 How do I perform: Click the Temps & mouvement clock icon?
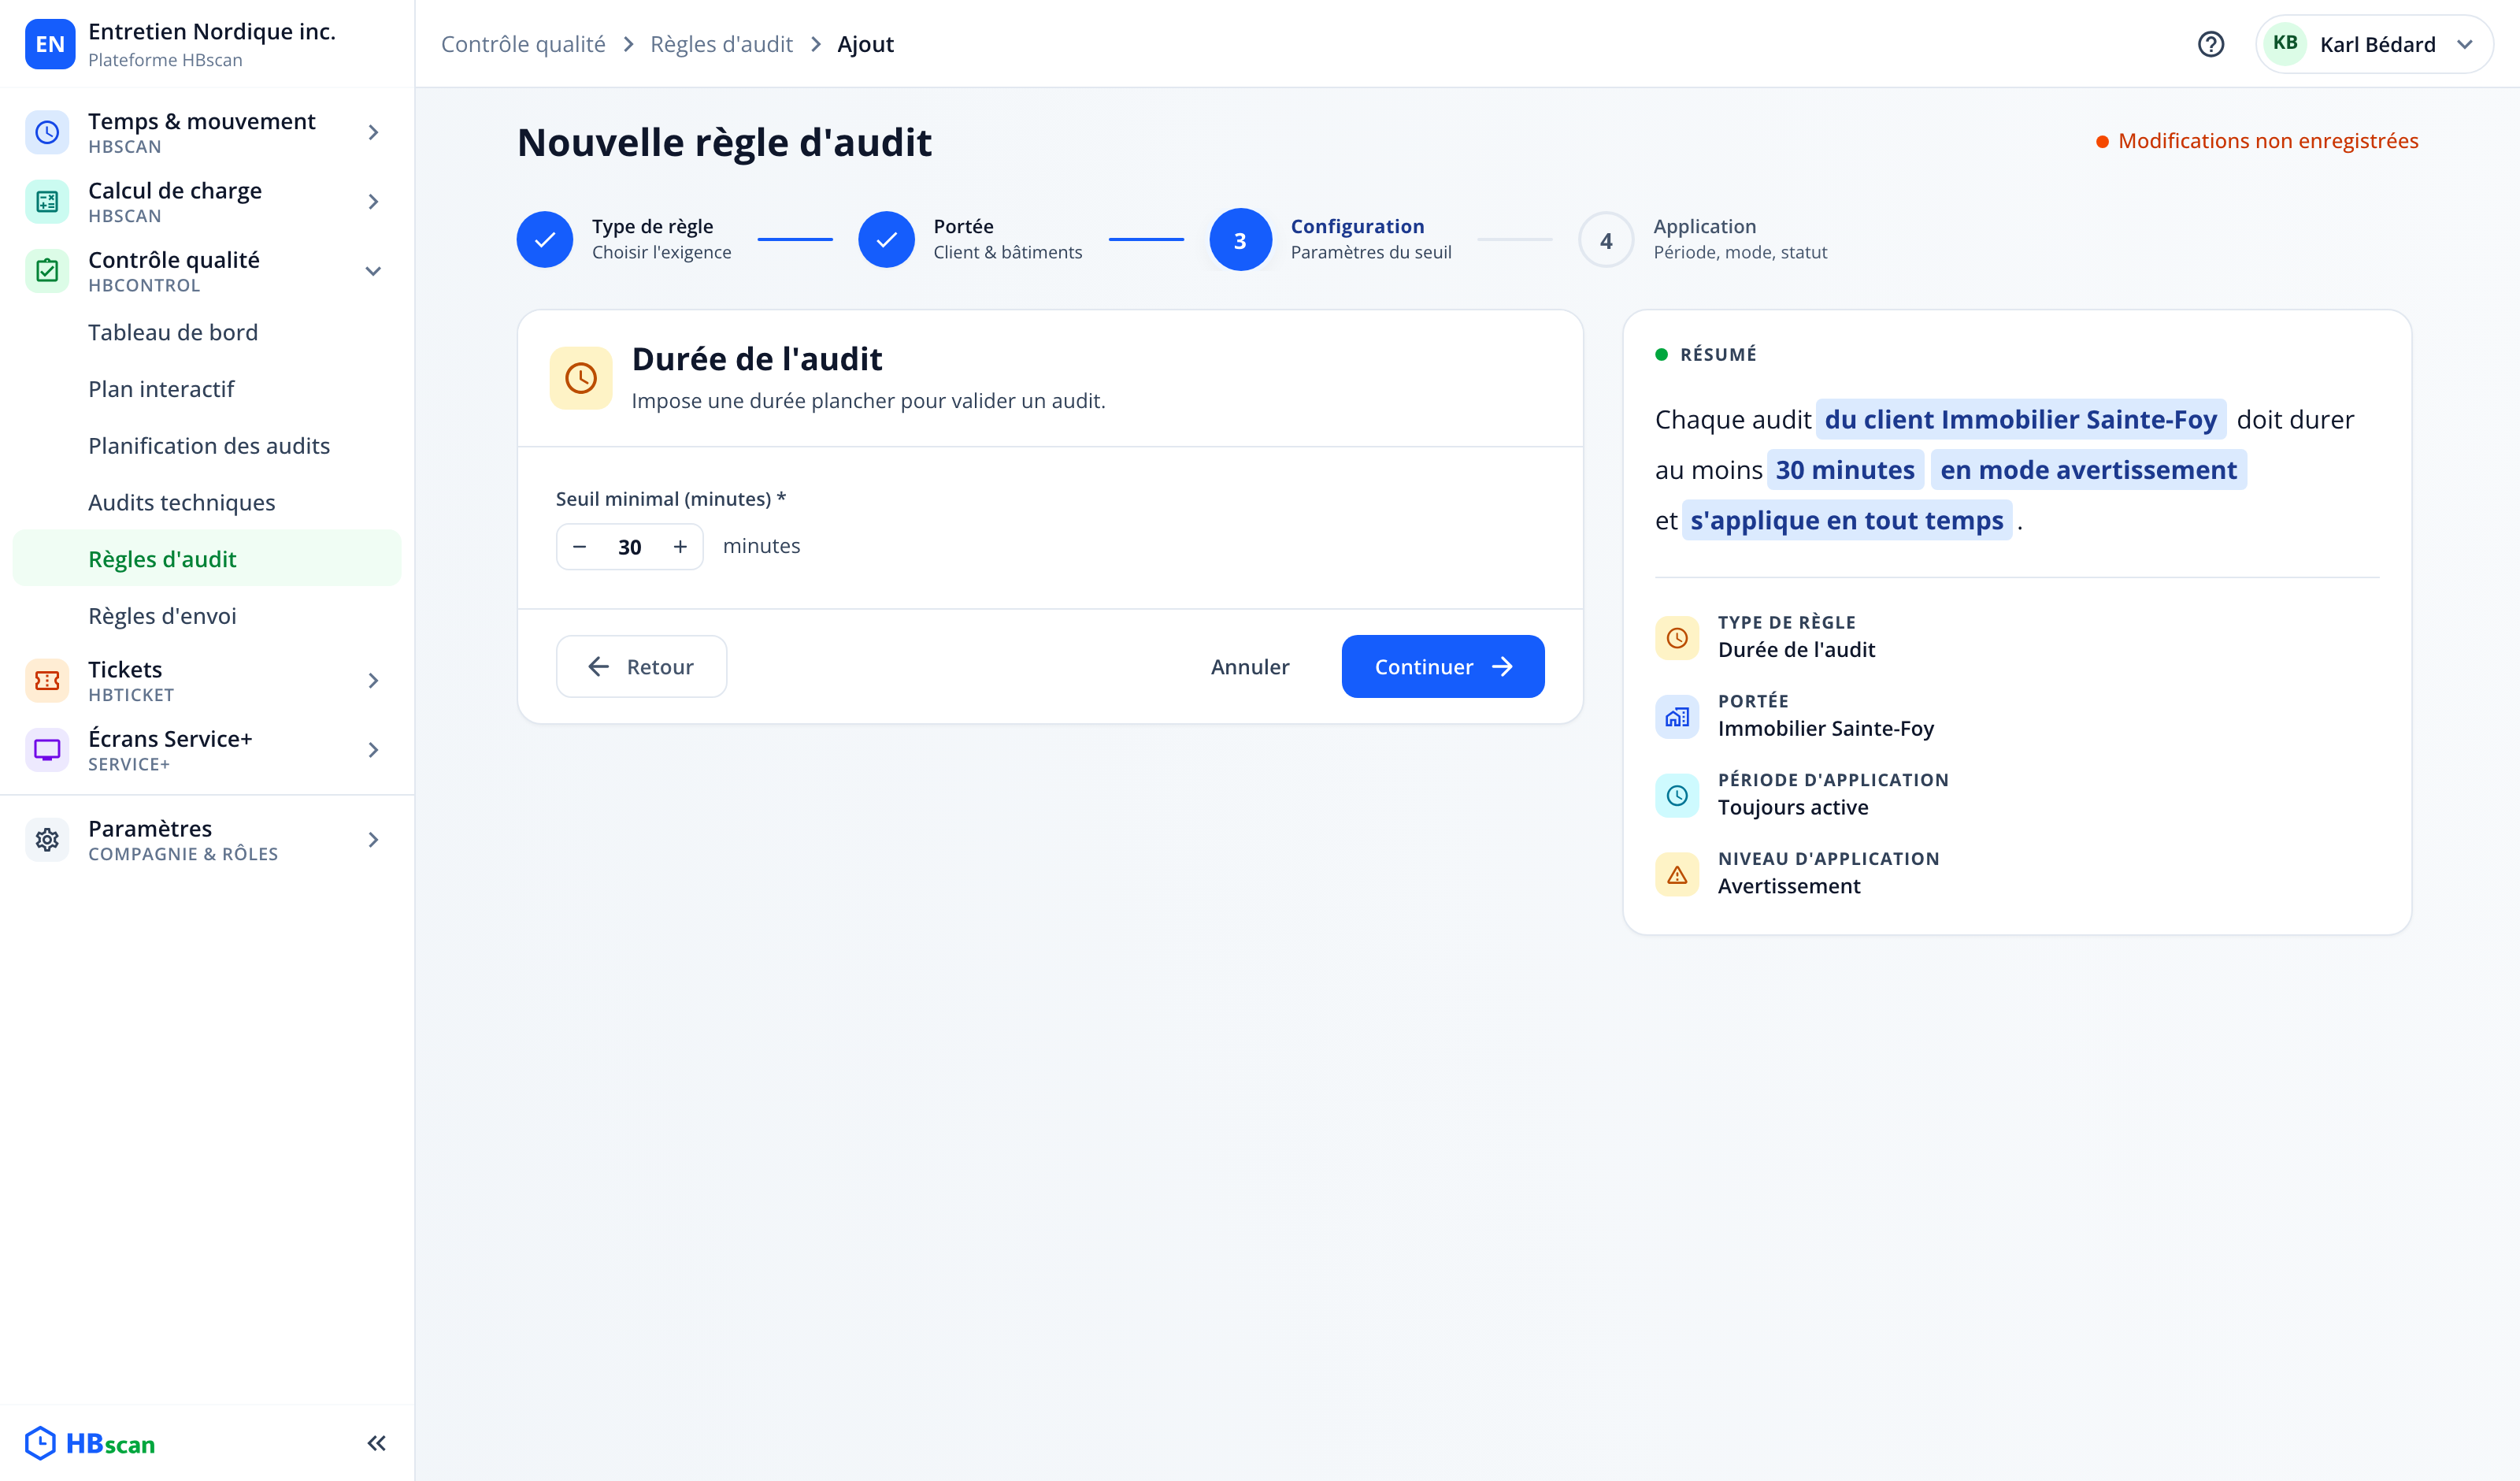click(47, 132)
